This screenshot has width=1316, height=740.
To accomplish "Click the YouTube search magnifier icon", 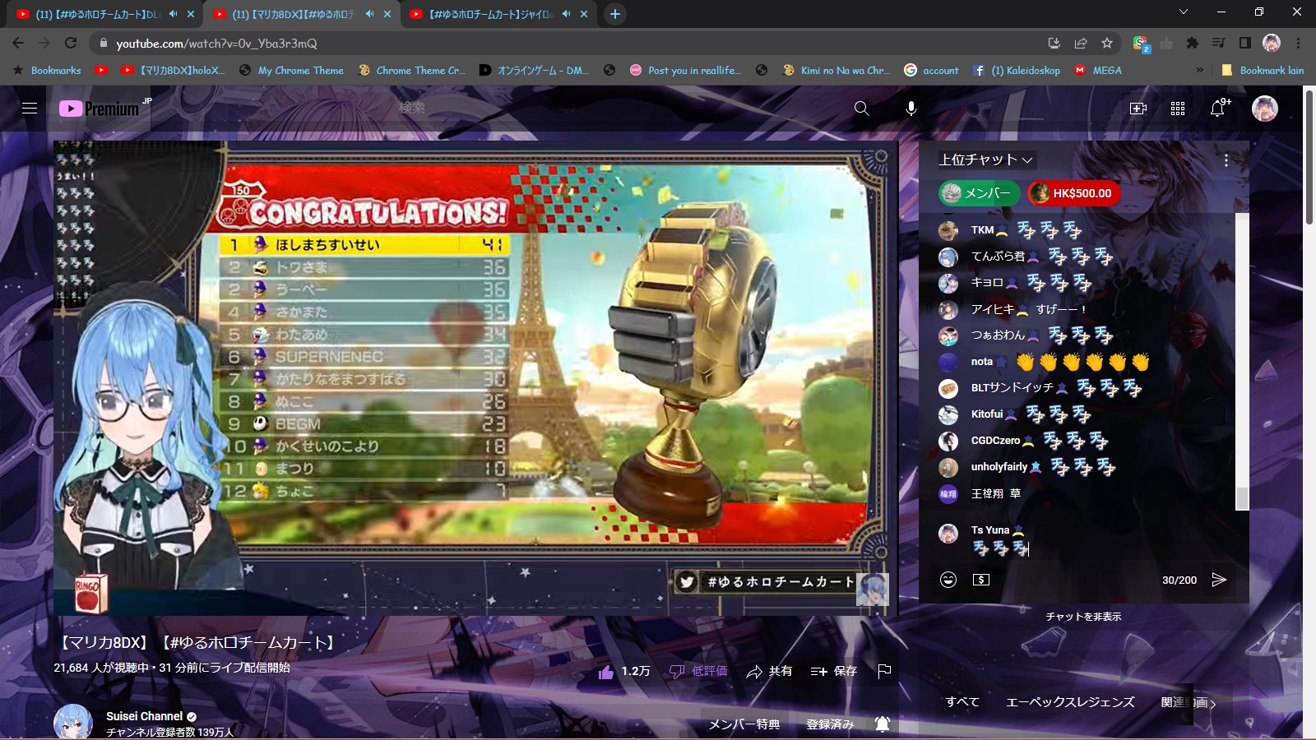I will (861, 108).
